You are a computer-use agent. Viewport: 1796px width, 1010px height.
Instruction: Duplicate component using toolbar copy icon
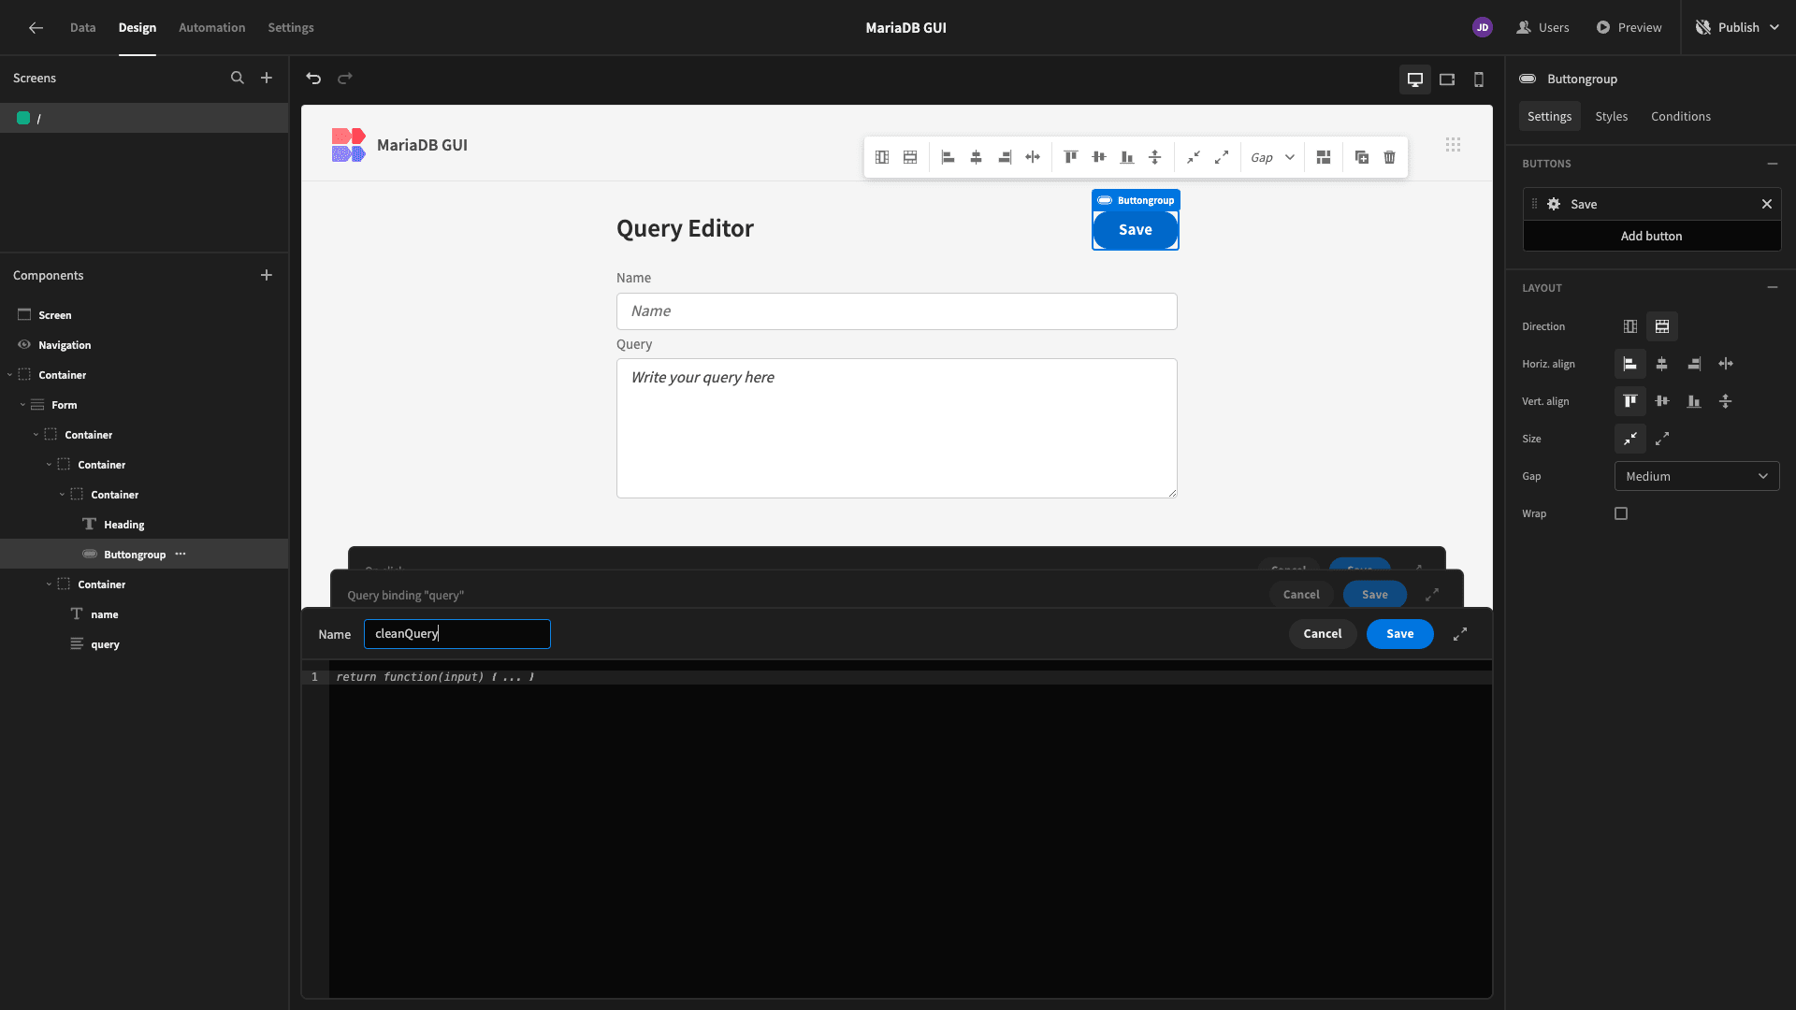click(x=1362, y=157)
